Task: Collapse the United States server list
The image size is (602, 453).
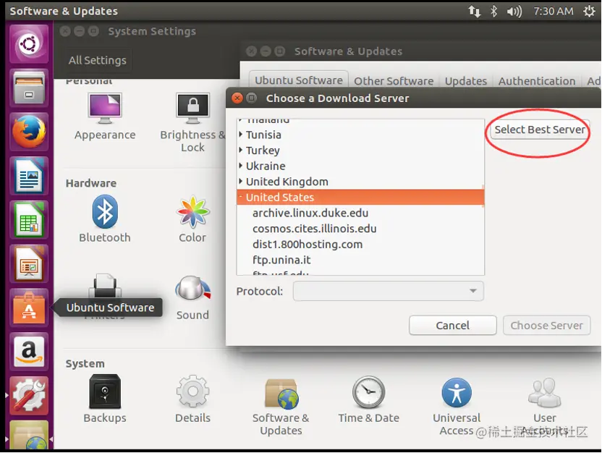Action: coord(241,197)
